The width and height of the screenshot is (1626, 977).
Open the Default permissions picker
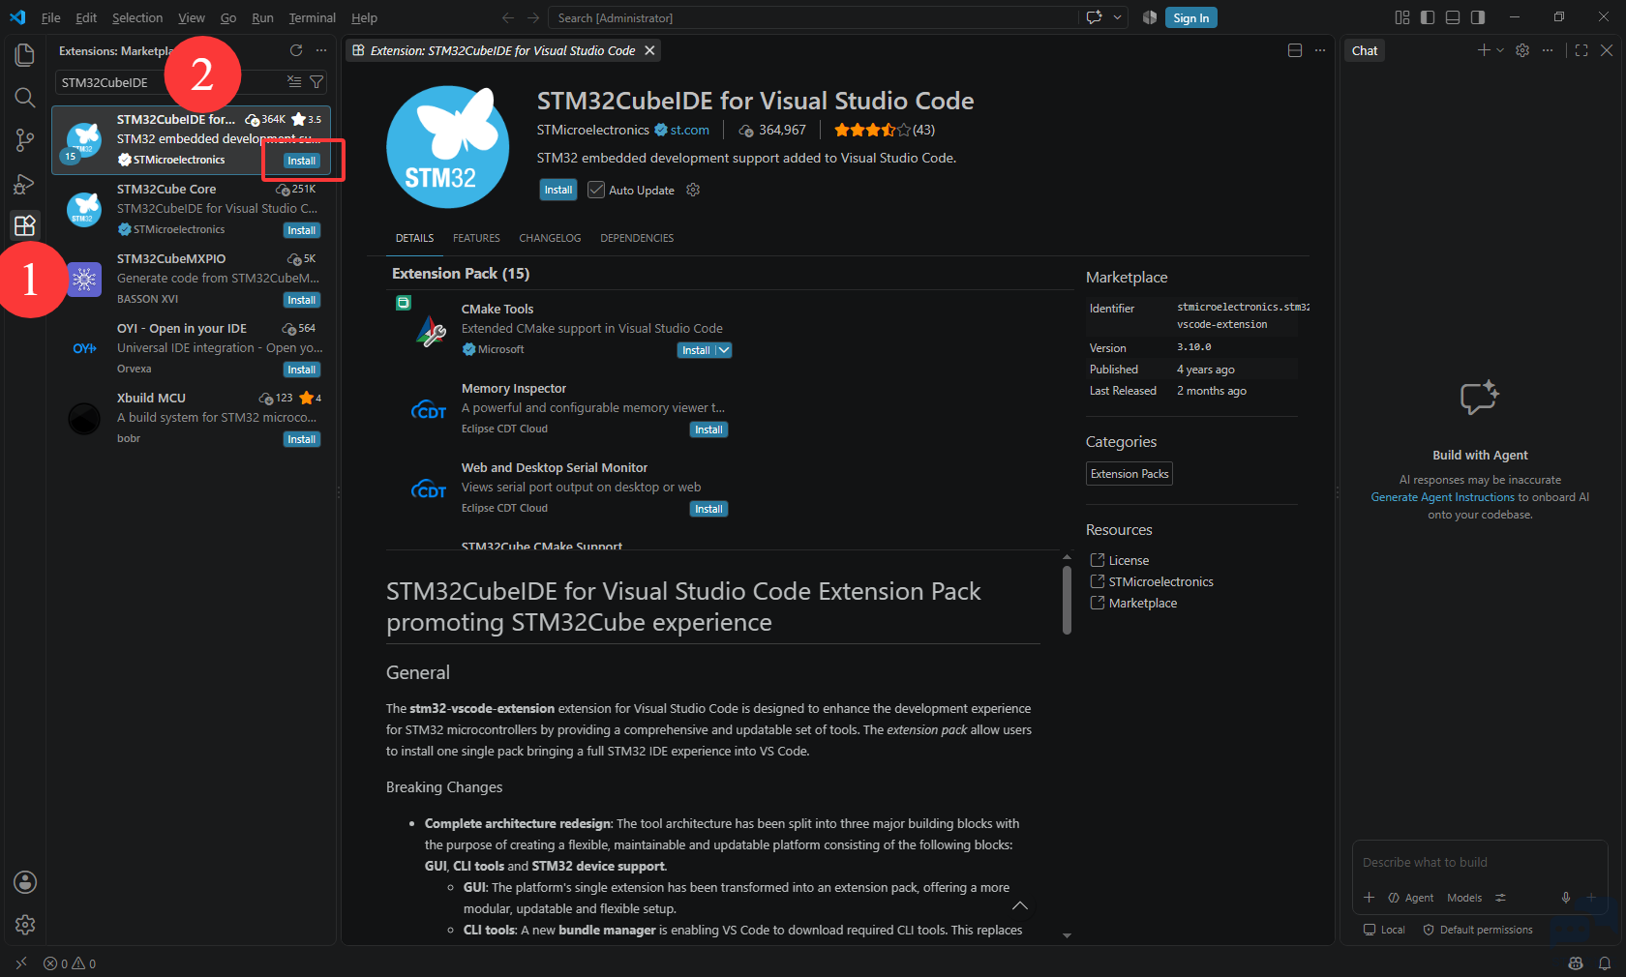click(x=1478, y=930)
